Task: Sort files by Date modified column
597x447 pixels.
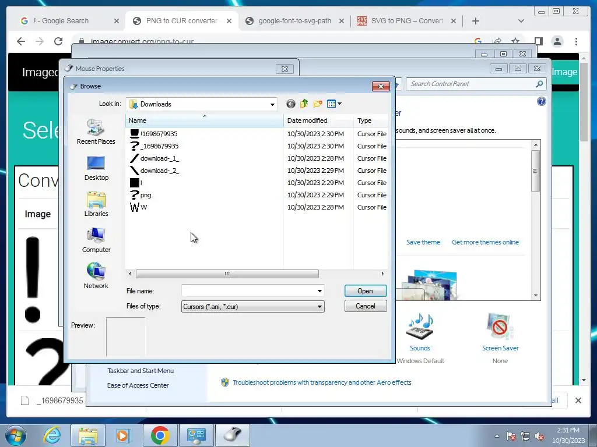Action: [318, 120]
